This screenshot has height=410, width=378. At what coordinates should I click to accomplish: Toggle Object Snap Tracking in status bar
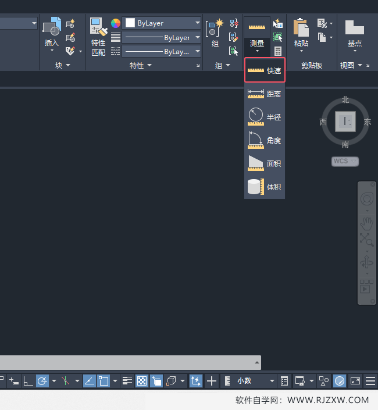90,381
